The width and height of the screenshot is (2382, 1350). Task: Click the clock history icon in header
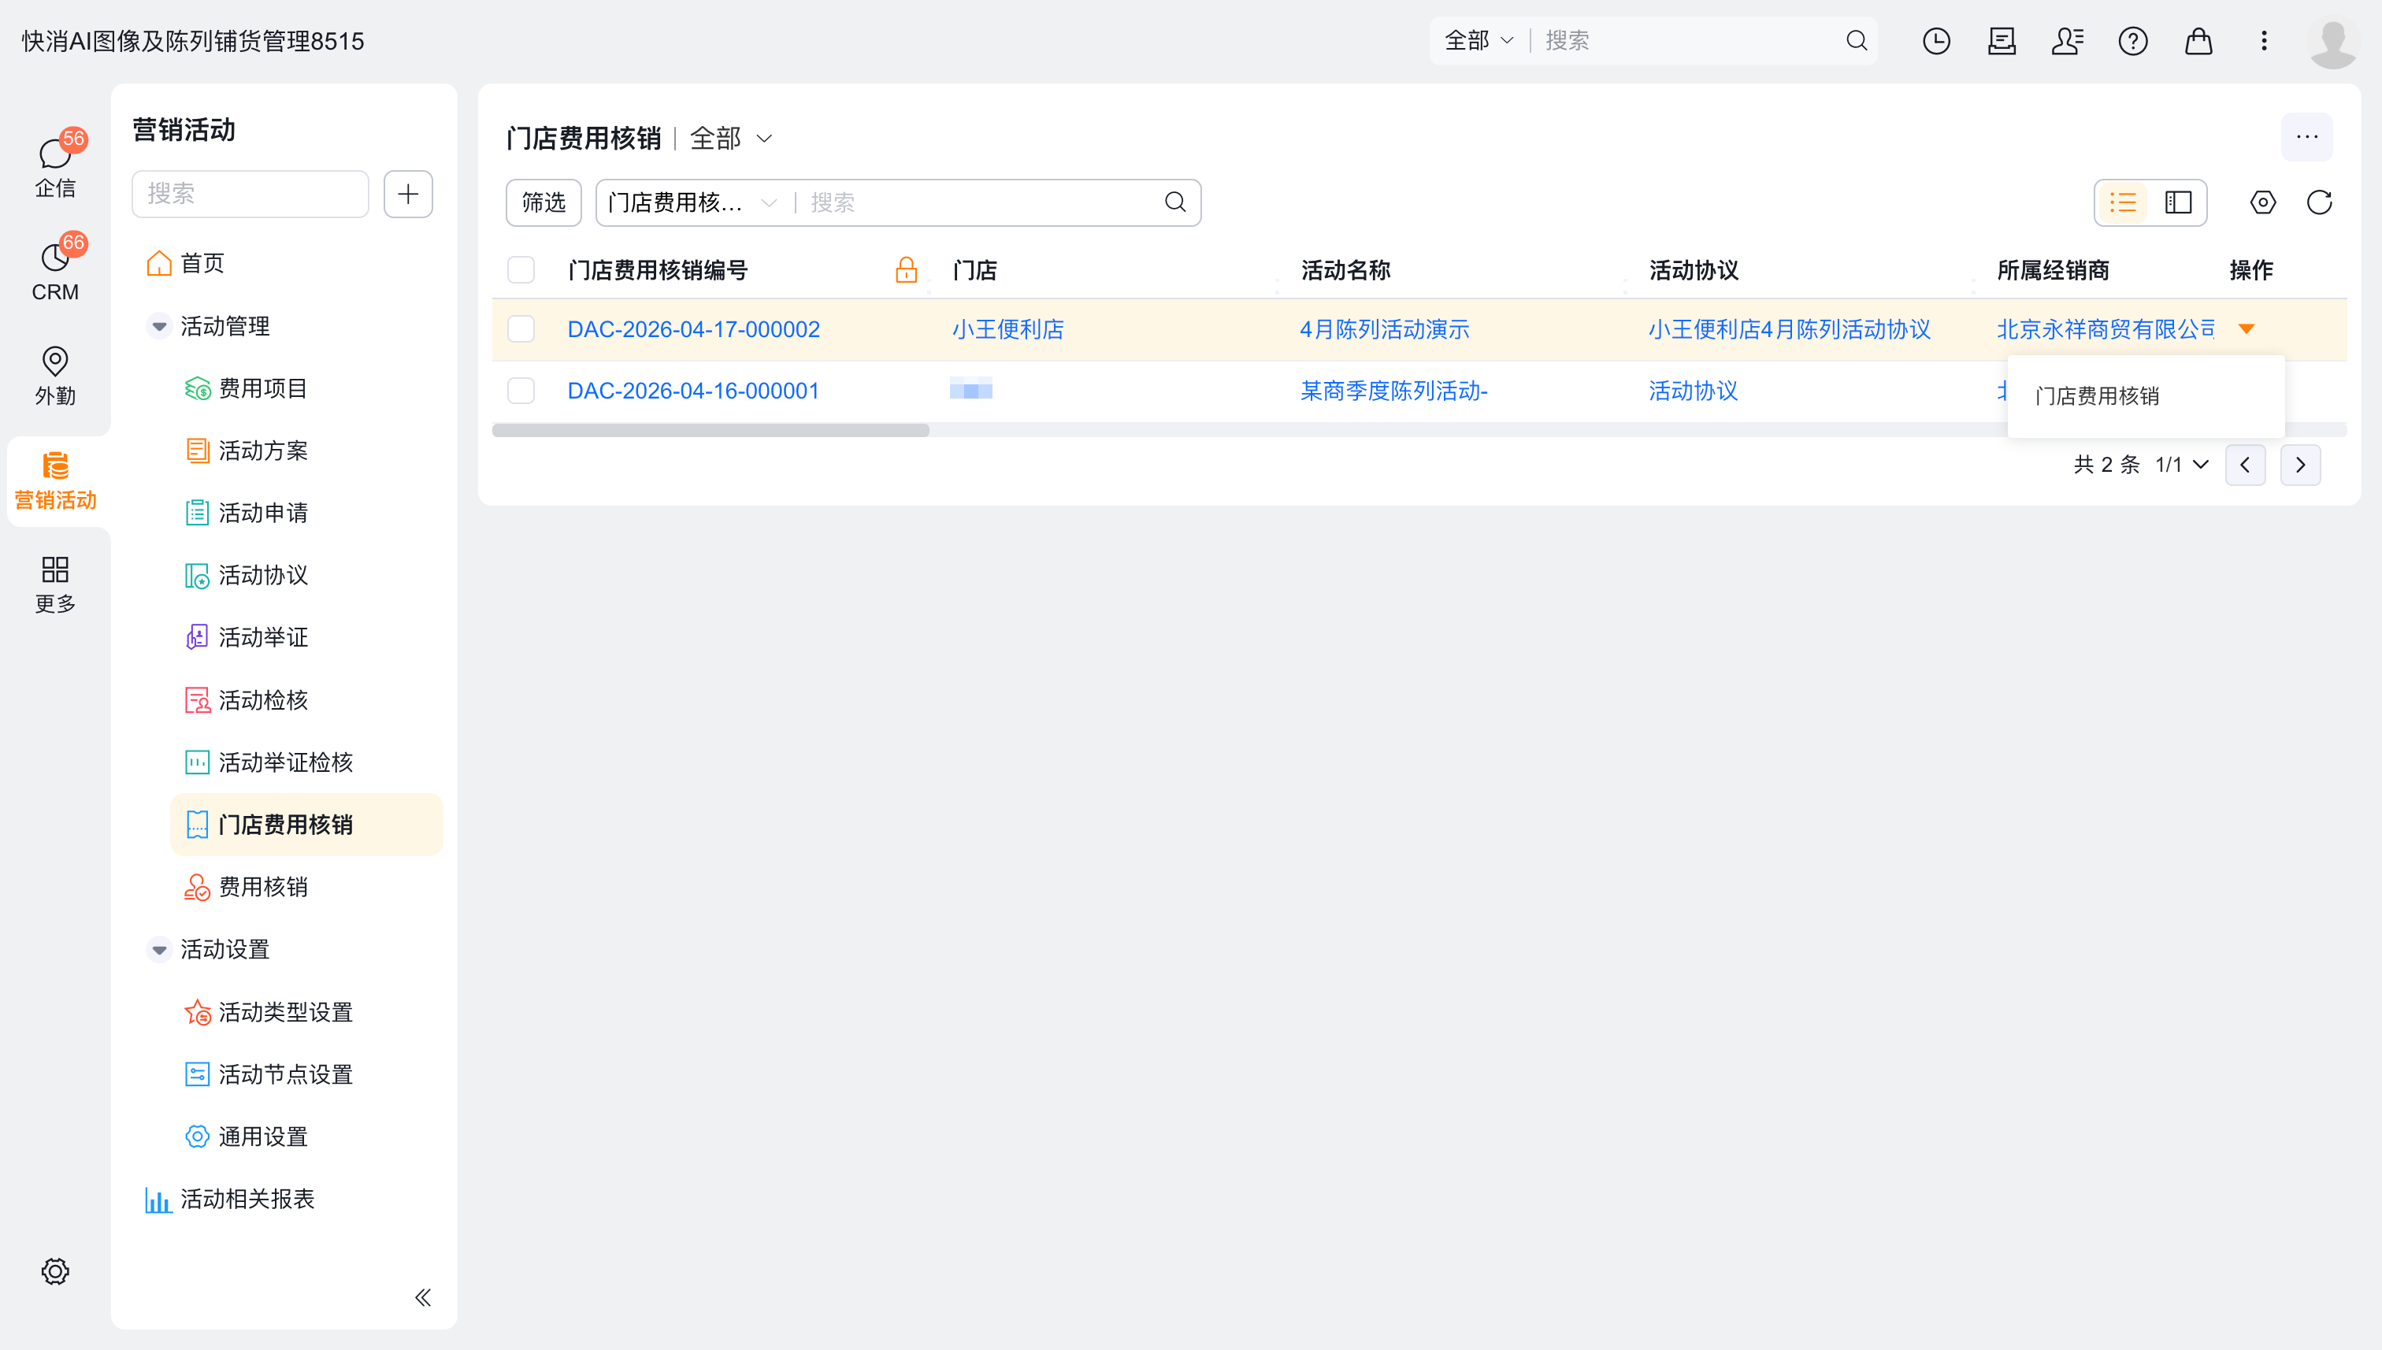pyautogui.click(x=1936, y=41)
